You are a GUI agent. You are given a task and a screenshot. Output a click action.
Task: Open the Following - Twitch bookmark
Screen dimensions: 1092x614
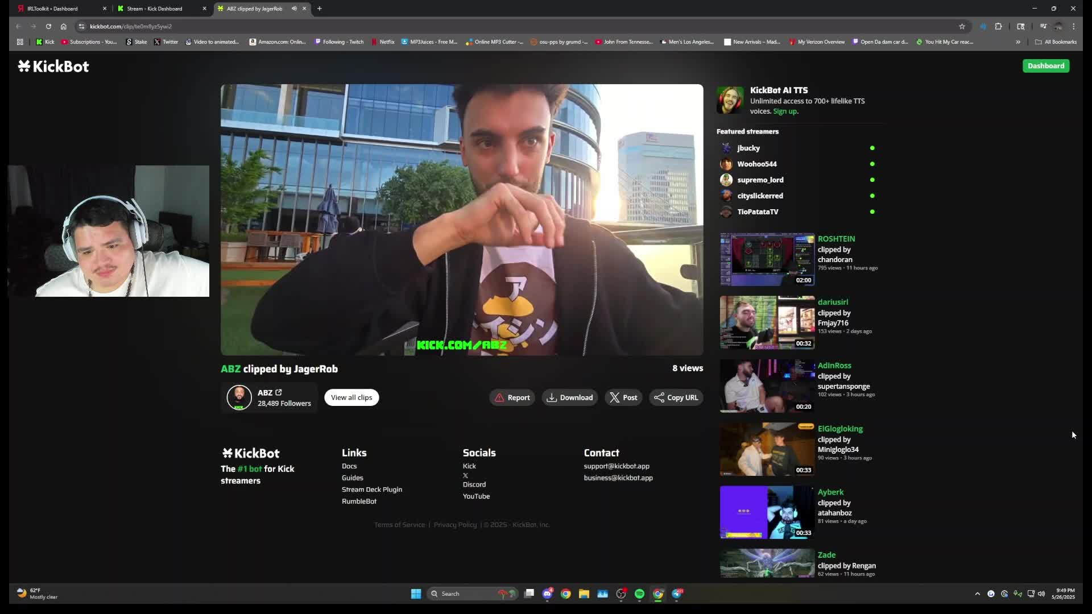pos(339,42)
